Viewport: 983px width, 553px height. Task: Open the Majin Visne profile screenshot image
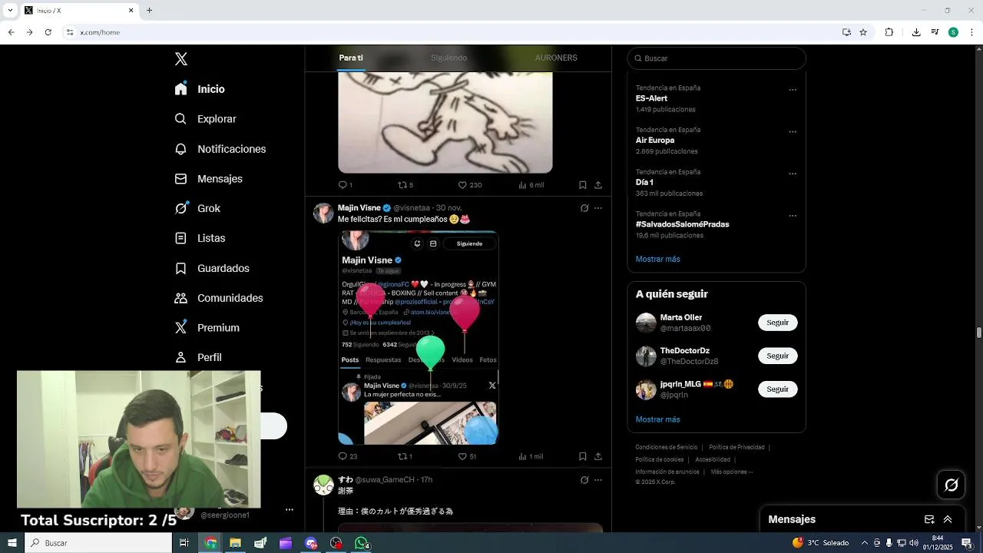click(x=419, y=337)
